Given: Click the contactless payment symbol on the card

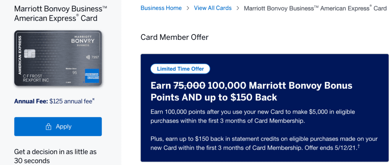Looking at the screenshot, I should pos(87,58).
